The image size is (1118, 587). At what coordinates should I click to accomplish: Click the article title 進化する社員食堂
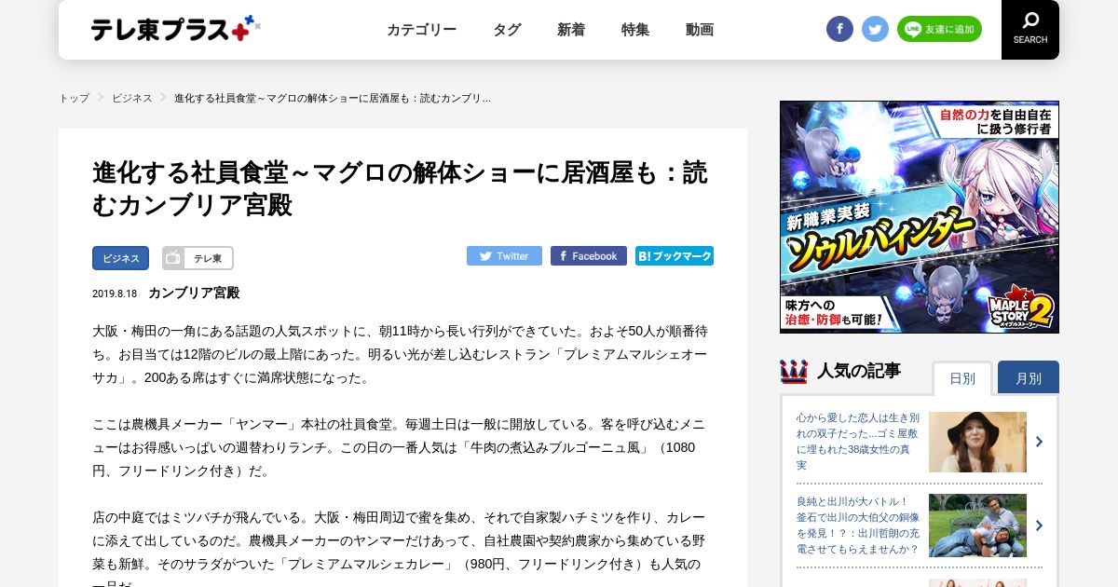point(400,188)
